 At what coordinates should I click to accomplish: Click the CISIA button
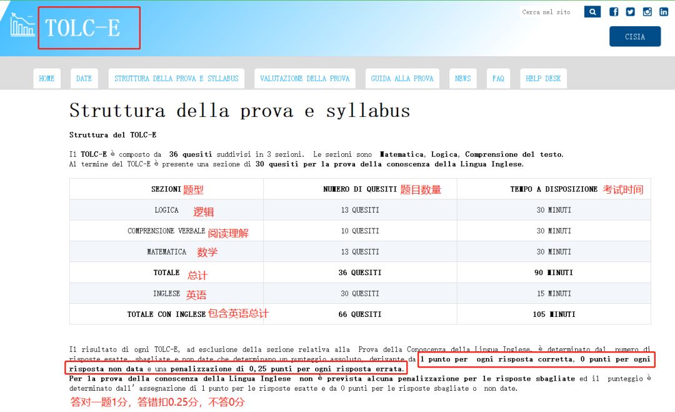pos(635,37)
